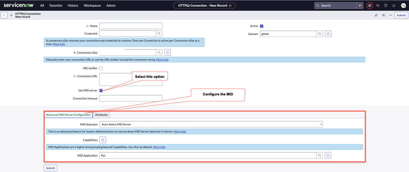Click into the Connection timeout field

(x=131, y=98)
